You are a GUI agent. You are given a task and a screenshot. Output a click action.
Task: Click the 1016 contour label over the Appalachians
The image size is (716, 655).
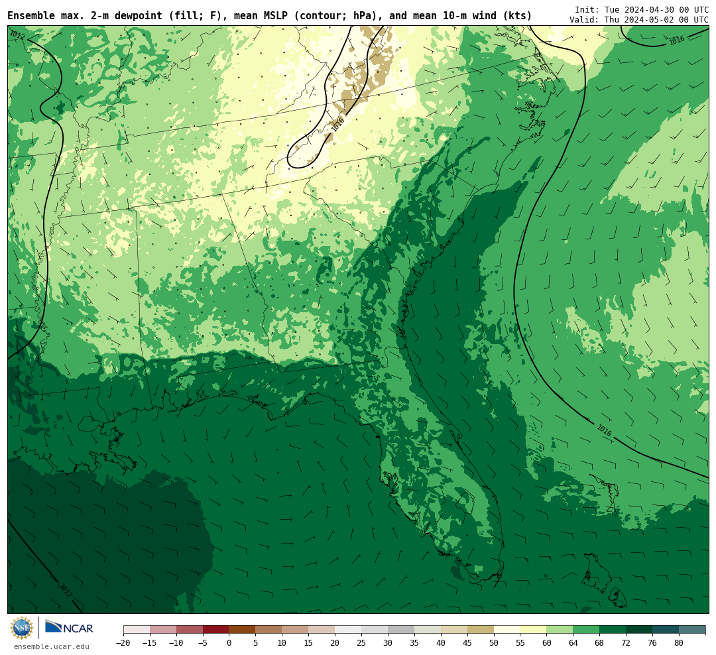(x=338, y=125)
